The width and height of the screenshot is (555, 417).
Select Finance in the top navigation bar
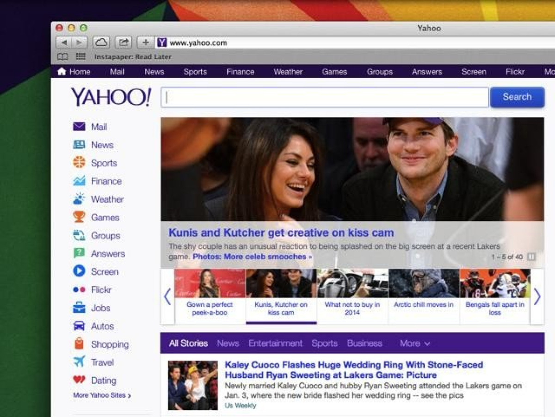[x=240, y=72]
